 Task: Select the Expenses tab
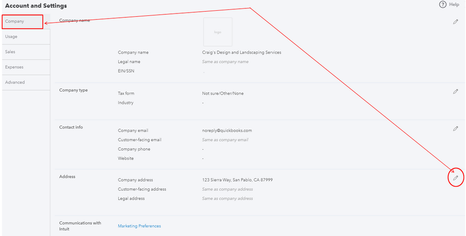tap(26, 67)
